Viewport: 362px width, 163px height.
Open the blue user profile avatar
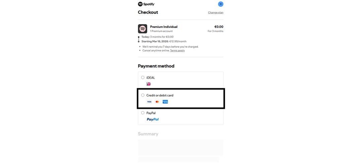click(221, 4)
